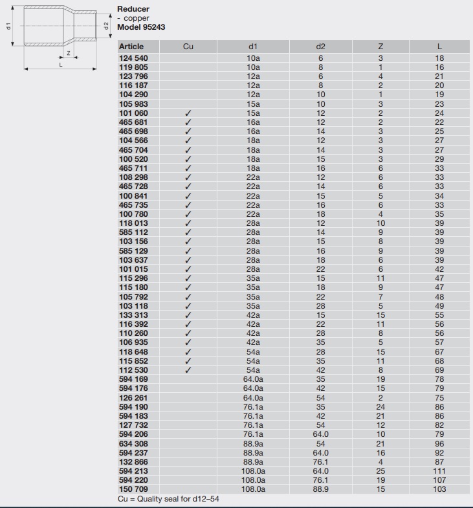Click the reducer dimension diagram
The image size is (473, 508).
point(60,38)
